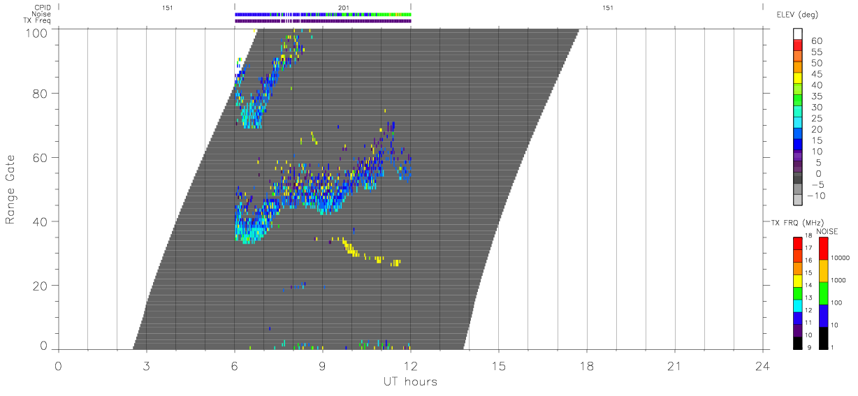Click the '20' tick on Range Gate axis
This screenshot has width=858, height=396.
point(41,286)
